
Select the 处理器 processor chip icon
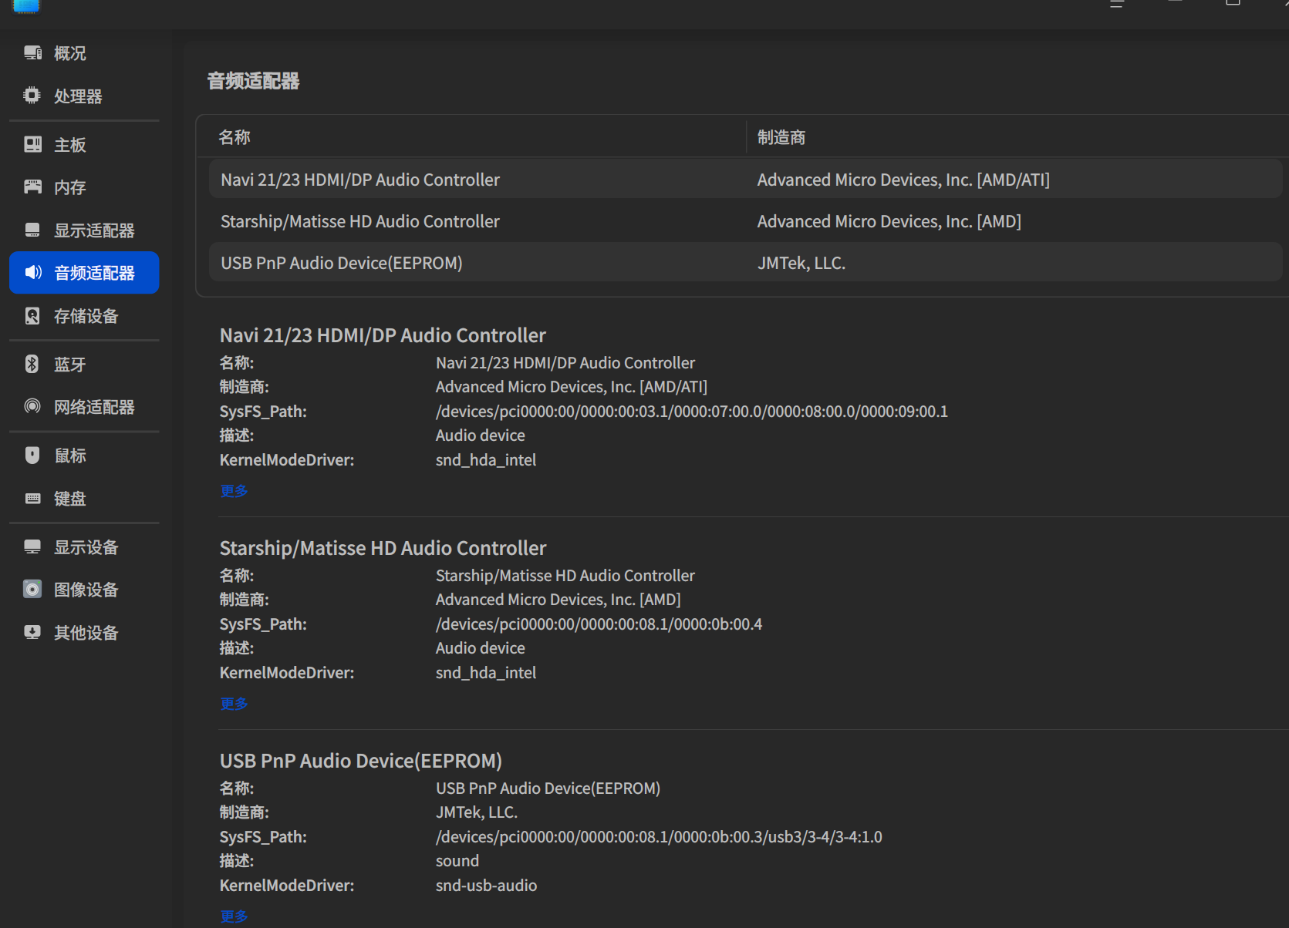click(x=32, y=96)
